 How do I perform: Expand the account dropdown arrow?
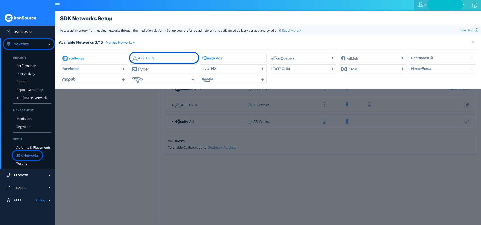pyautogui.click(x=463, y=5)
